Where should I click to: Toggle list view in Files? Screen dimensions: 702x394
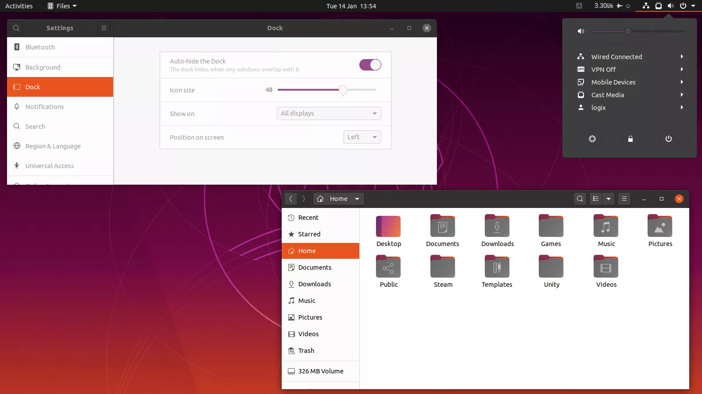coord(596,199)
